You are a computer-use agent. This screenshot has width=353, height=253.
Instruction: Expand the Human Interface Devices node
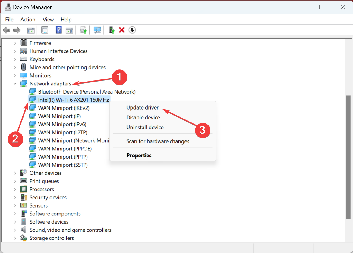pyautogui.click(x=15, y=51)
